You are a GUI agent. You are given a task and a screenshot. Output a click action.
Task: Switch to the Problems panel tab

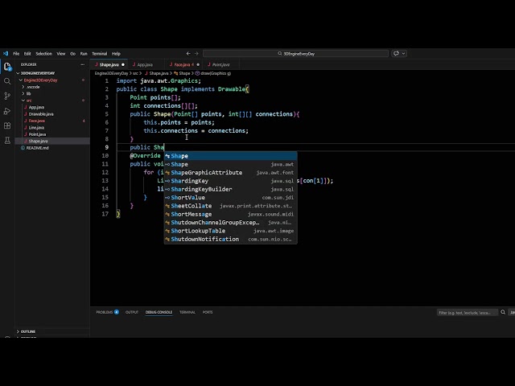click(107, 312)
